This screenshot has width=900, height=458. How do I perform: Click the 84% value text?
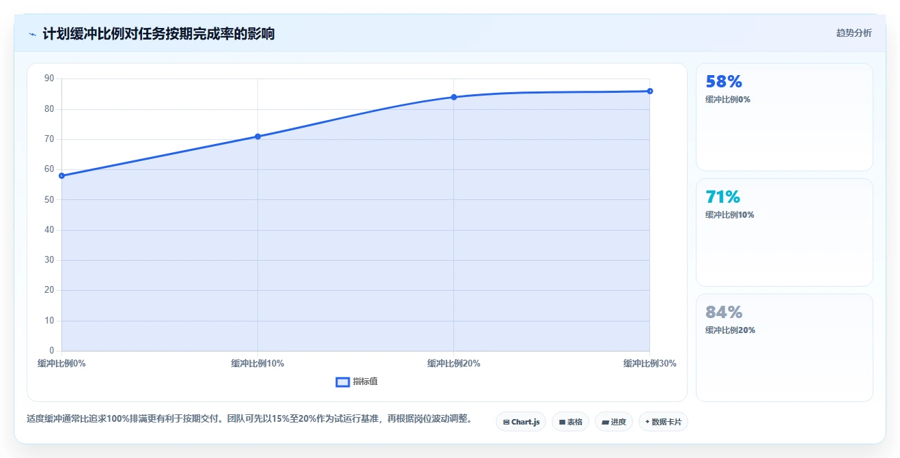[x=724, y=312]
